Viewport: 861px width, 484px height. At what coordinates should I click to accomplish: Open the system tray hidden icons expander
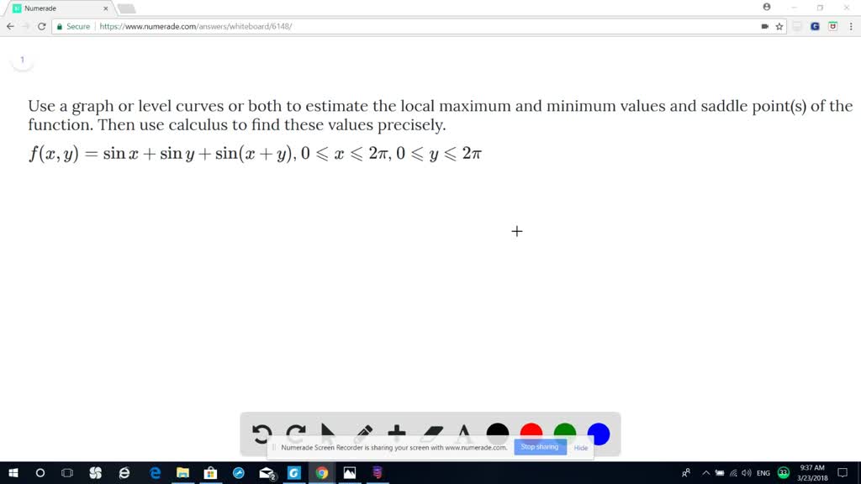coord(706,472)
